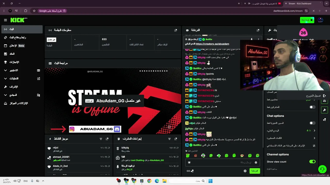This screenshot has height=185, width=330.
Task: Open AI chat moderation external link icon
Action: (314, 146)
